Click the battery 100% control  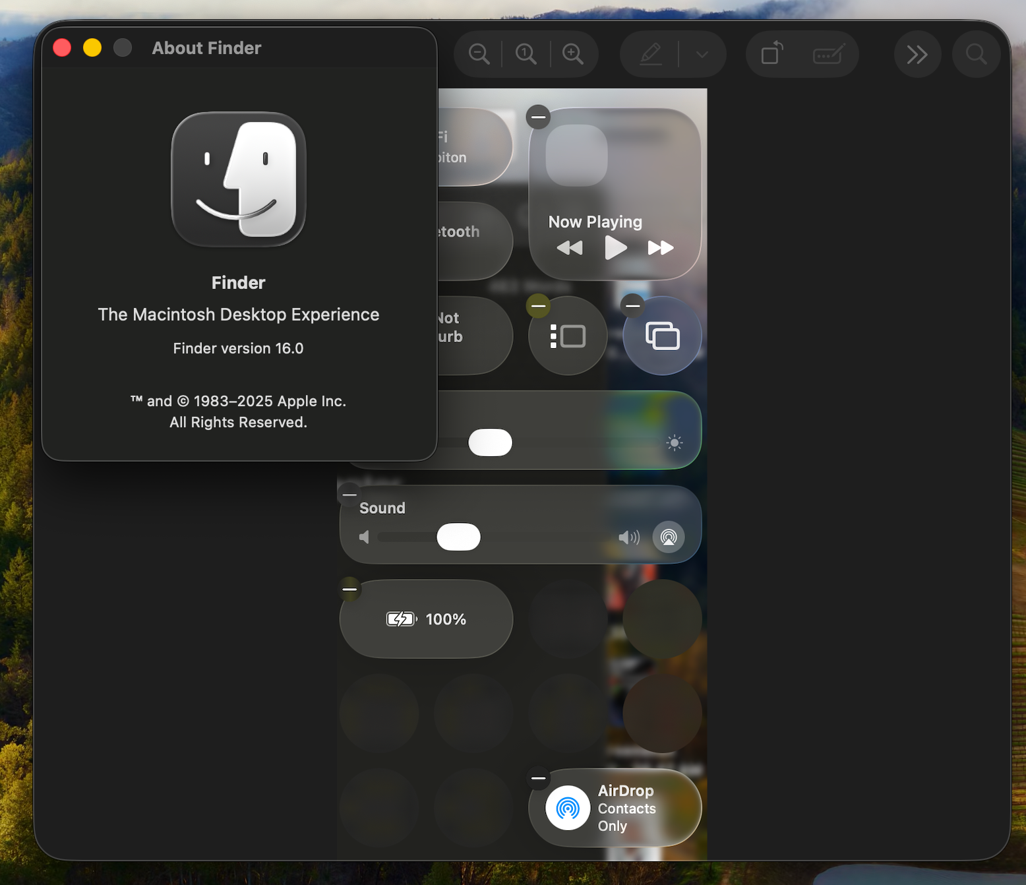[426, 619]
